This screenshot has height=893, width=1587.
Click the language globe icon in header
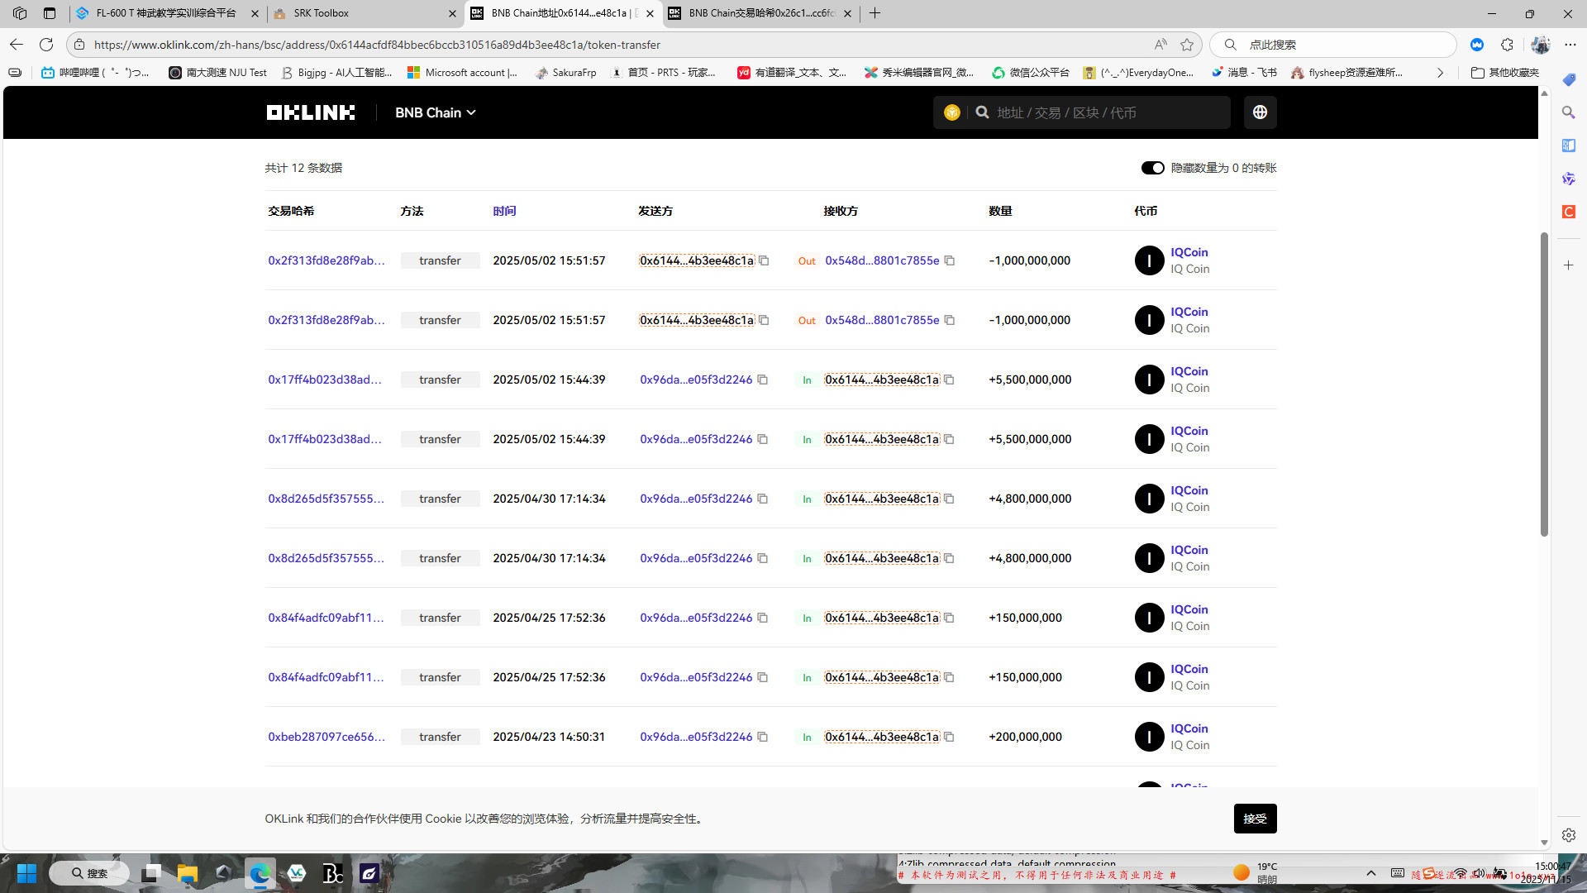(1260, 112)
